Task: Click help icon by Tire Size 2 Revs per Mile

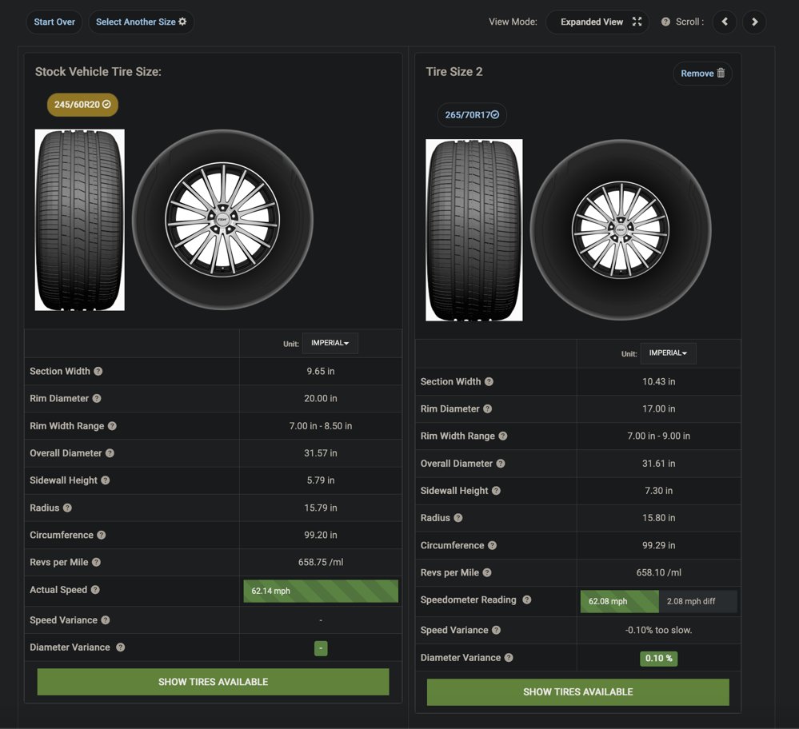Action: pos(487,572)
